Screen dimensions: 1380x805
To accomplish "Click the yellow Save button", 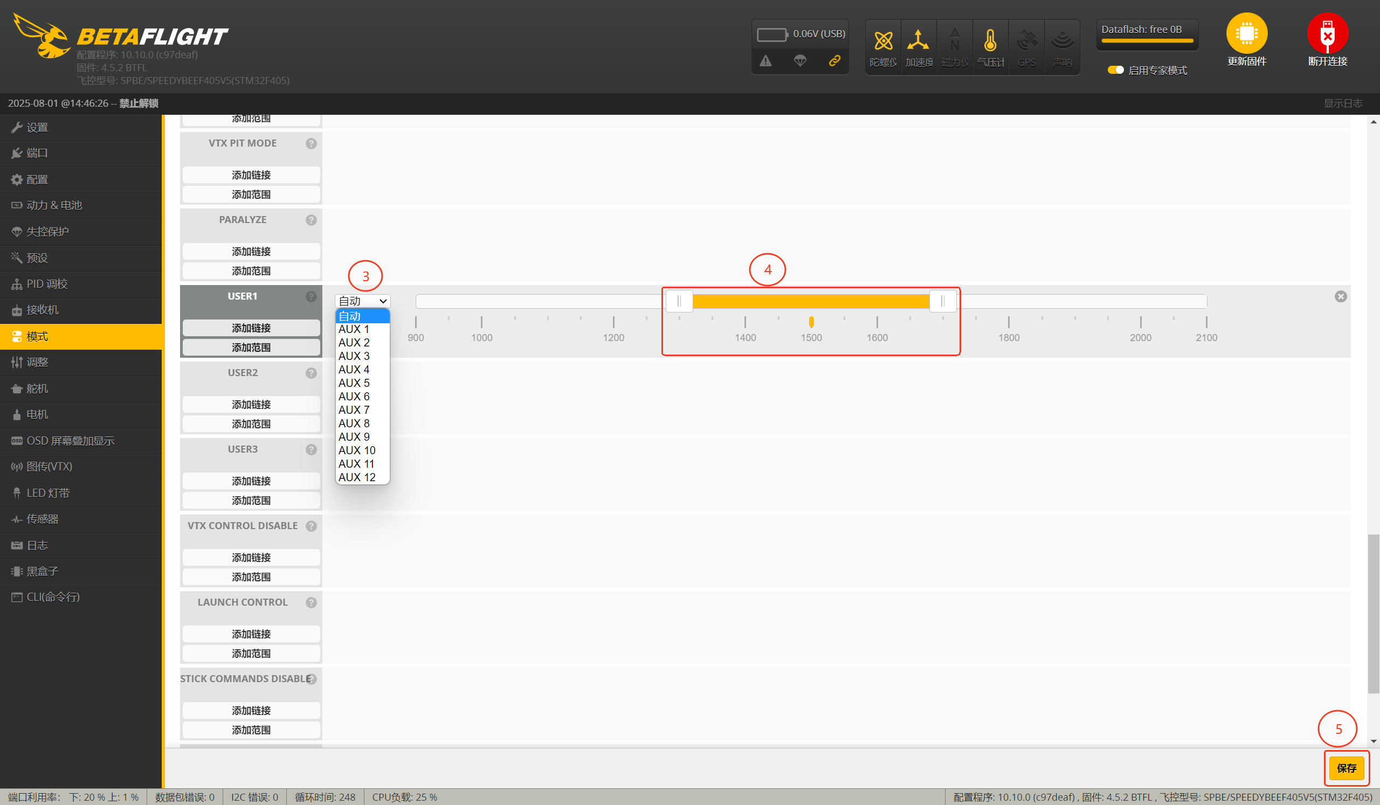I will 1346,768.
